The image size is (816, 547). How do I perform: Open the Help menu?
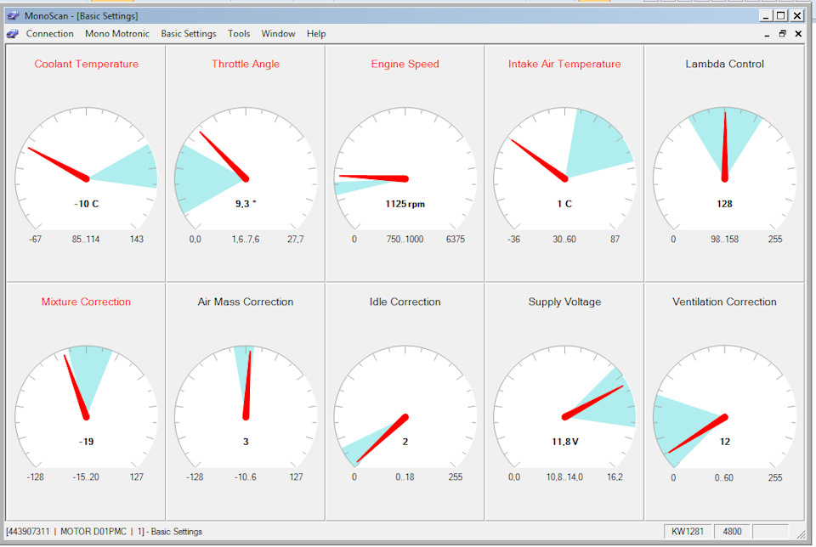(x=316, y=34)
